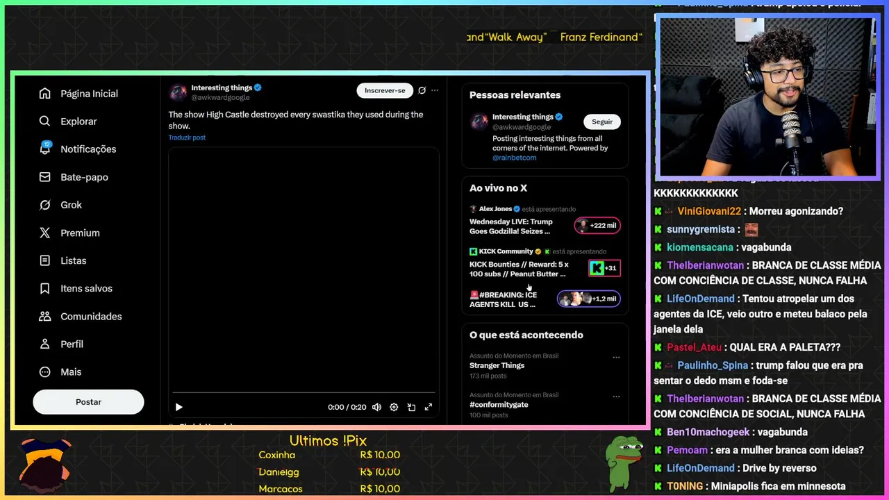The width and height of the screenshot is (889, 500).
Task: Click the Coxinha Pix donation entry
Action: click(x=329, y=455)
